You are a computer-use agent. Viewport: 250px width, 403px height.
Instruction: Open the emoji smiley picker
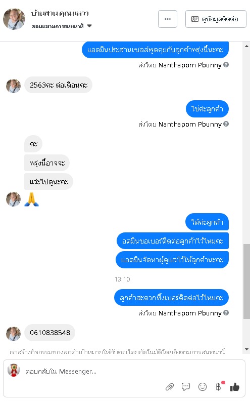[x=203, y=387]
